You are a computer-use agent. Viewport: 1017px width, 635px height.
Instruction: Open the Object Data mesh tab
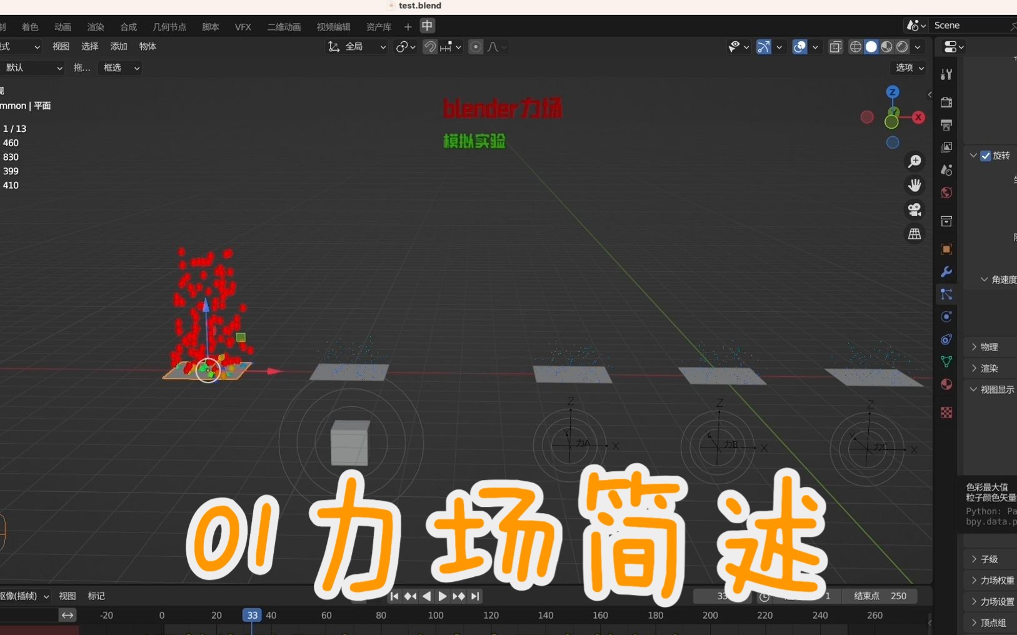coord(946,362)
